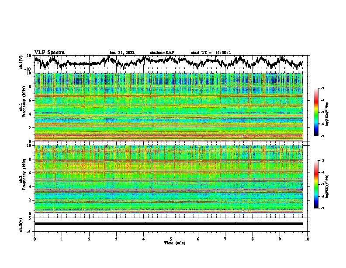The image size is (346, 268).
Task: Click the "ch.3(V)" axis label
Action: pos(21,225)
